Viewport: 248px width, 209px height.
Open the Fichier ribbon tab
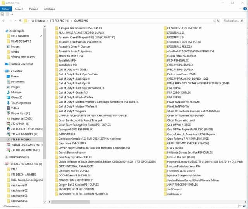pos(6,9)
